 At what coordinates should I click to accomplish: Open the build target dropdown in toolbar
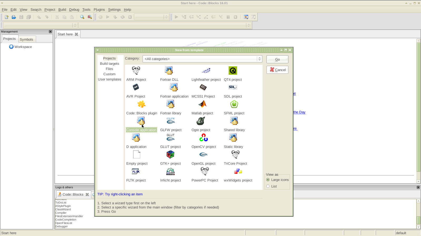[x=151, y=17]
